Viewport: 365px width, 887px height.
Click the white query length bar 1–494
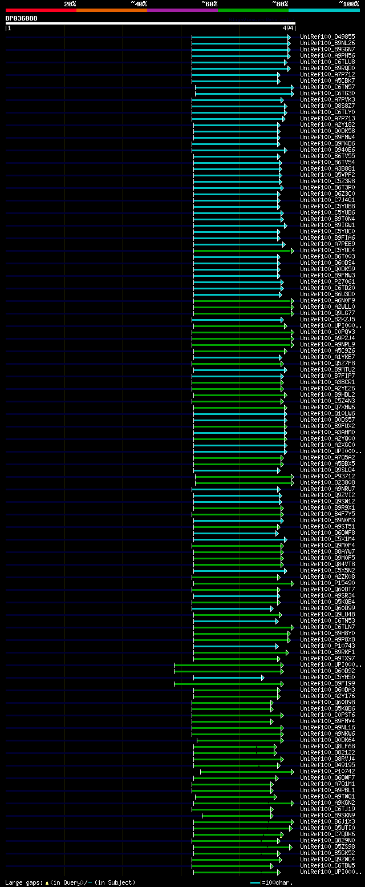click(151, 23)
